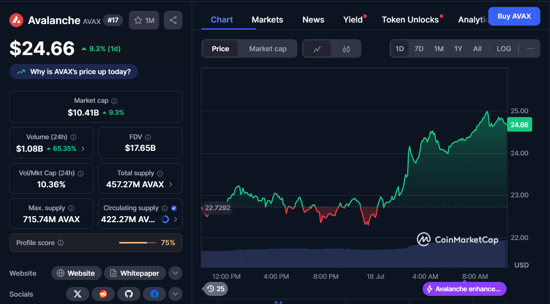Open the share icon button

tap(173, 20)
